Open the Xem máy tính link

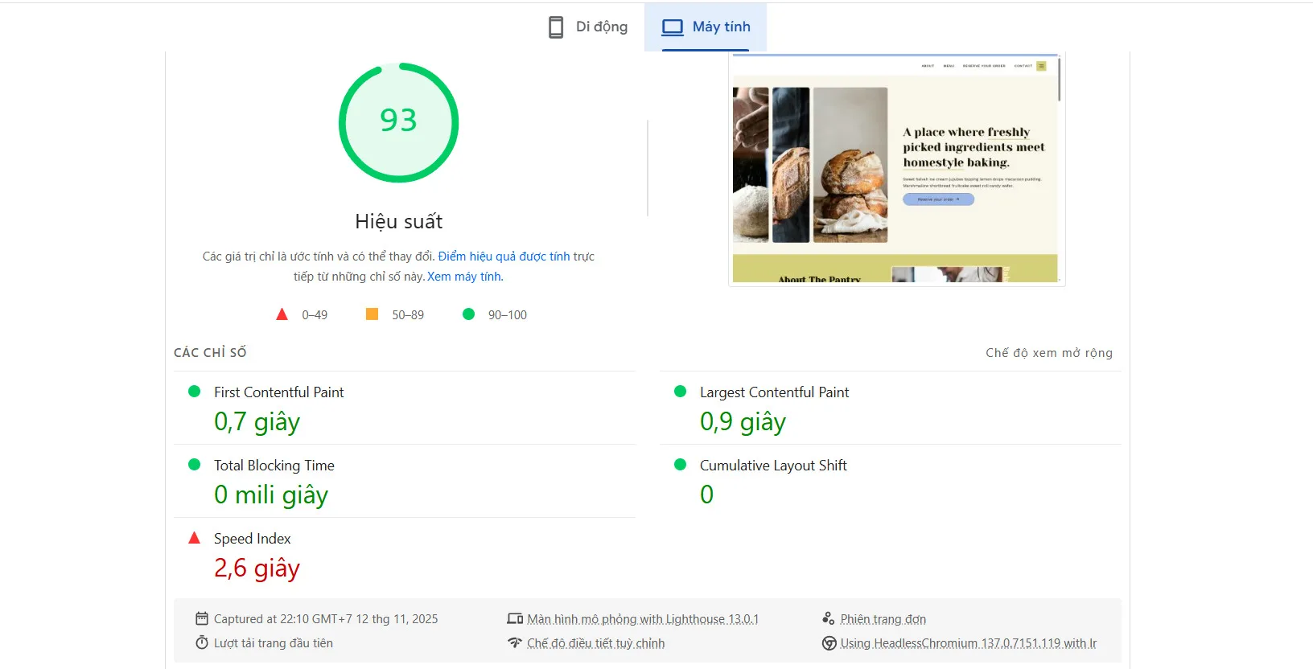(x=465, y=277)
